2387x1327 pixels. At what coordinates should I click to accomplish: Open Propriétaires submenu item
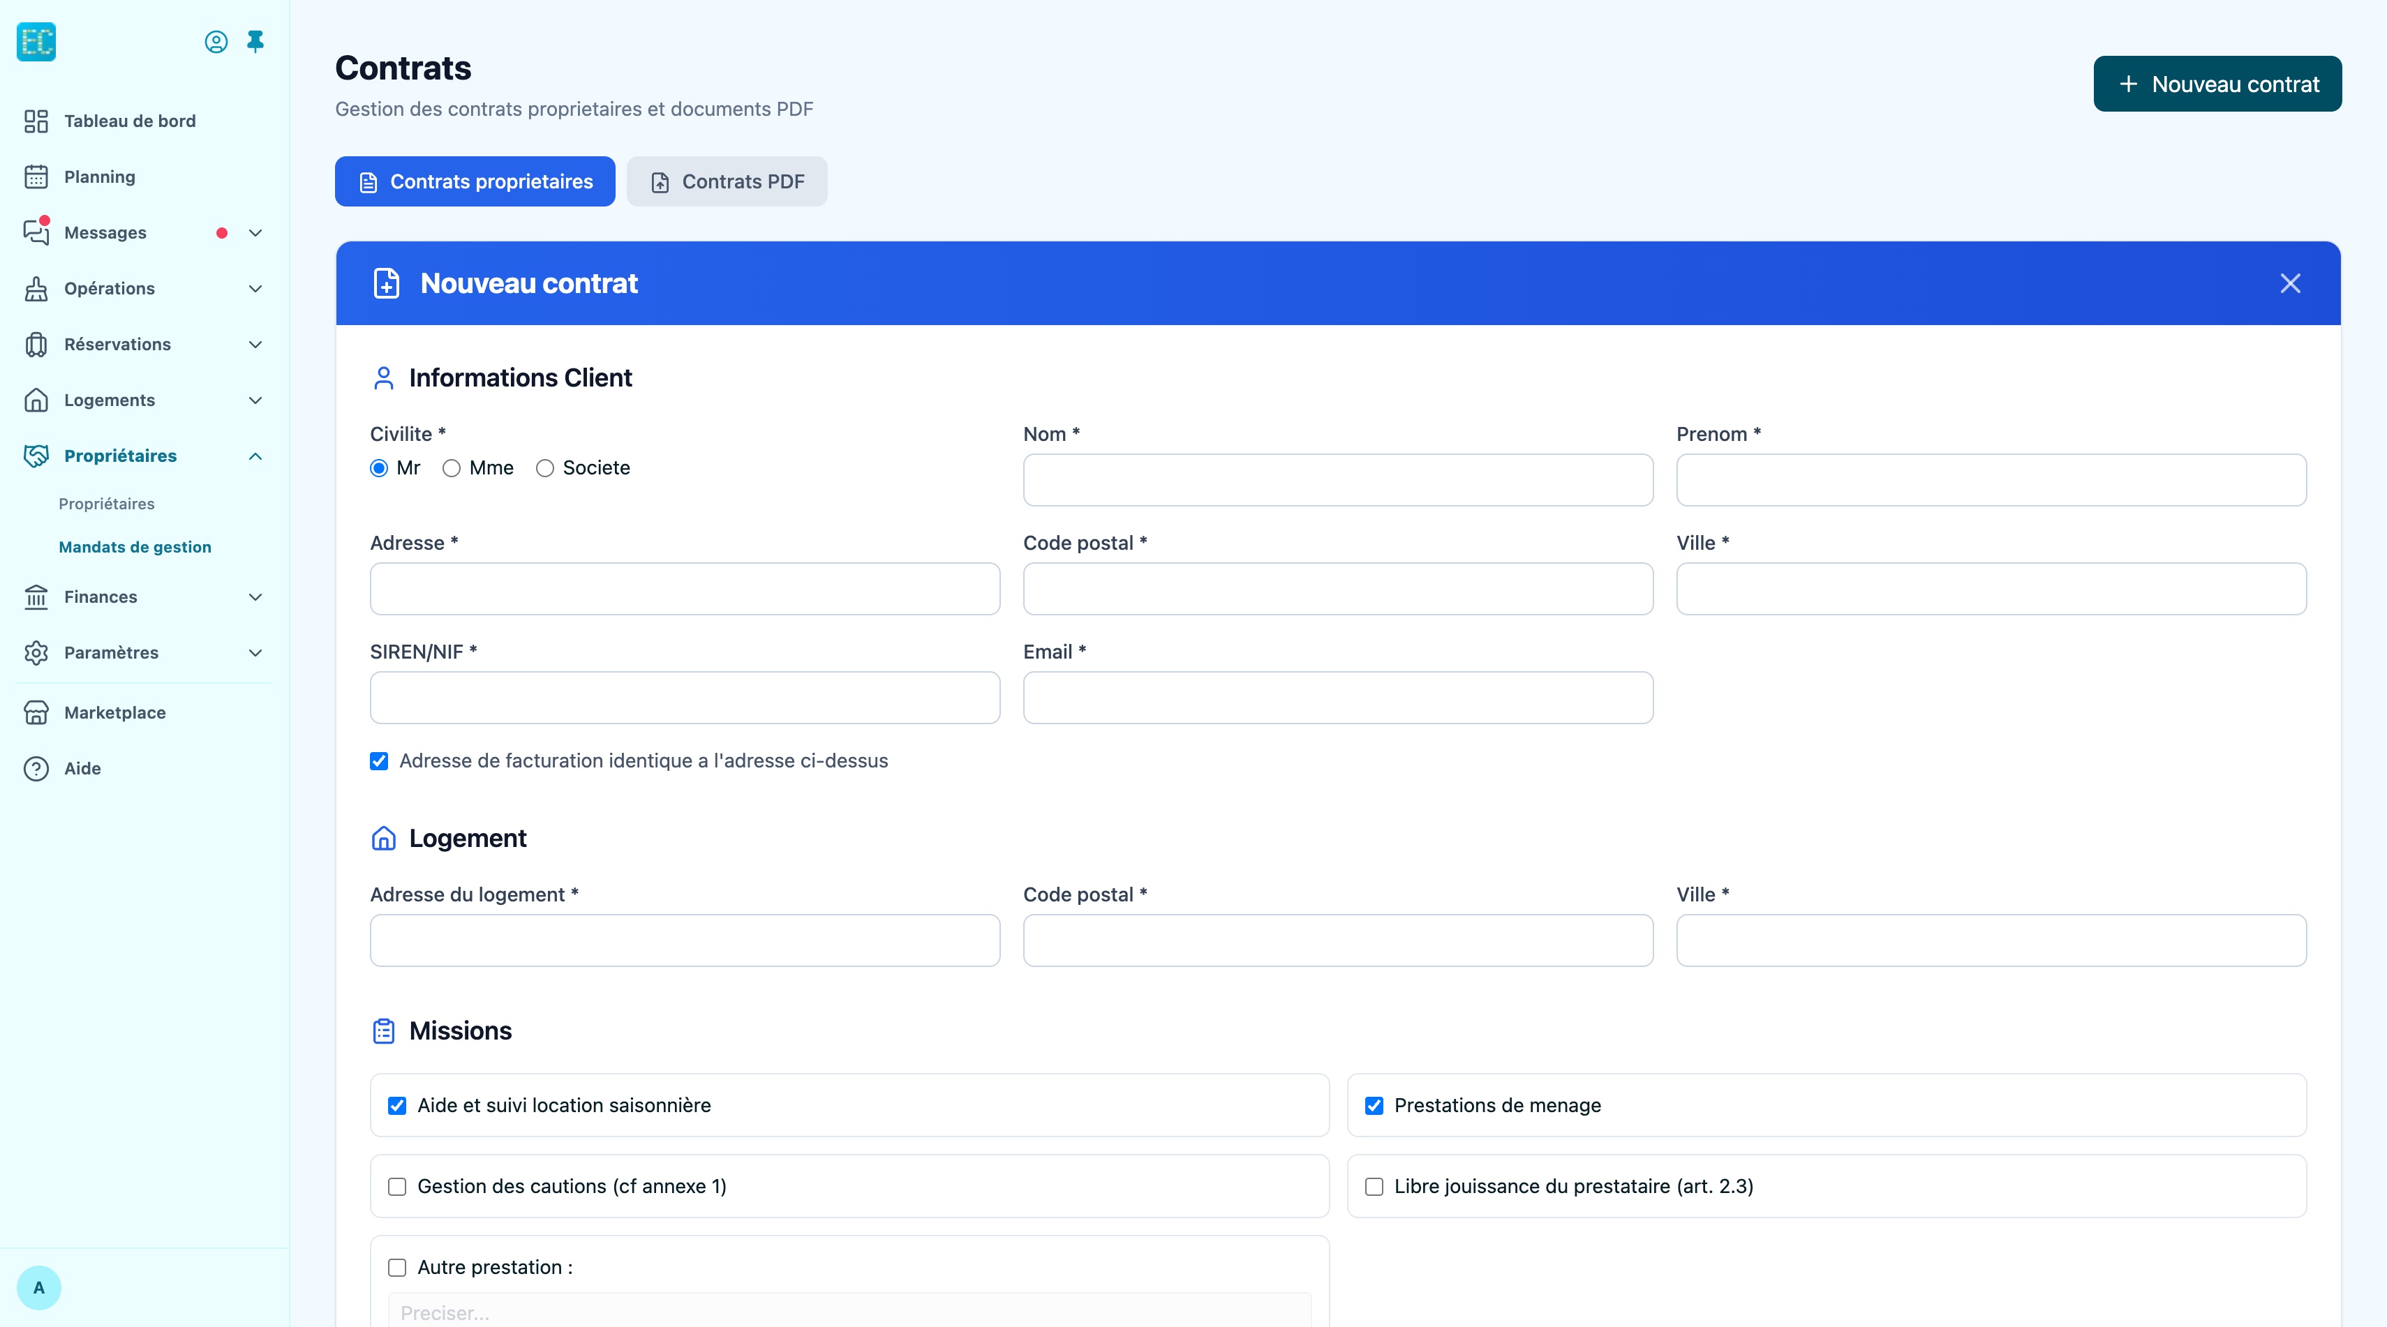[107, 504]
